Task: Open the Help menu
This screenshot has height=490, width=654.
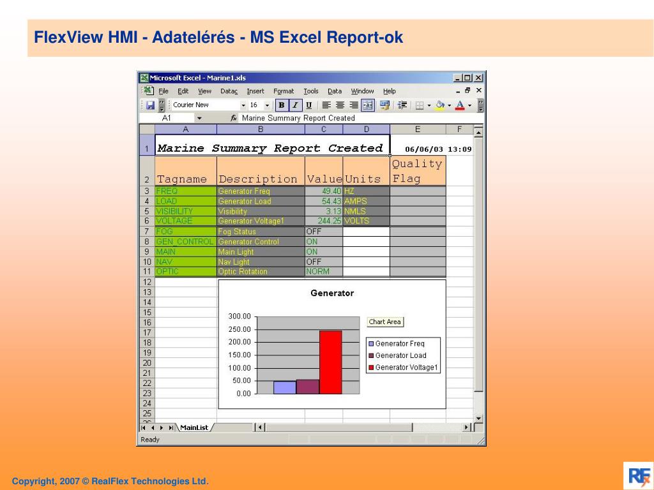Action: (x=389, y=91)
